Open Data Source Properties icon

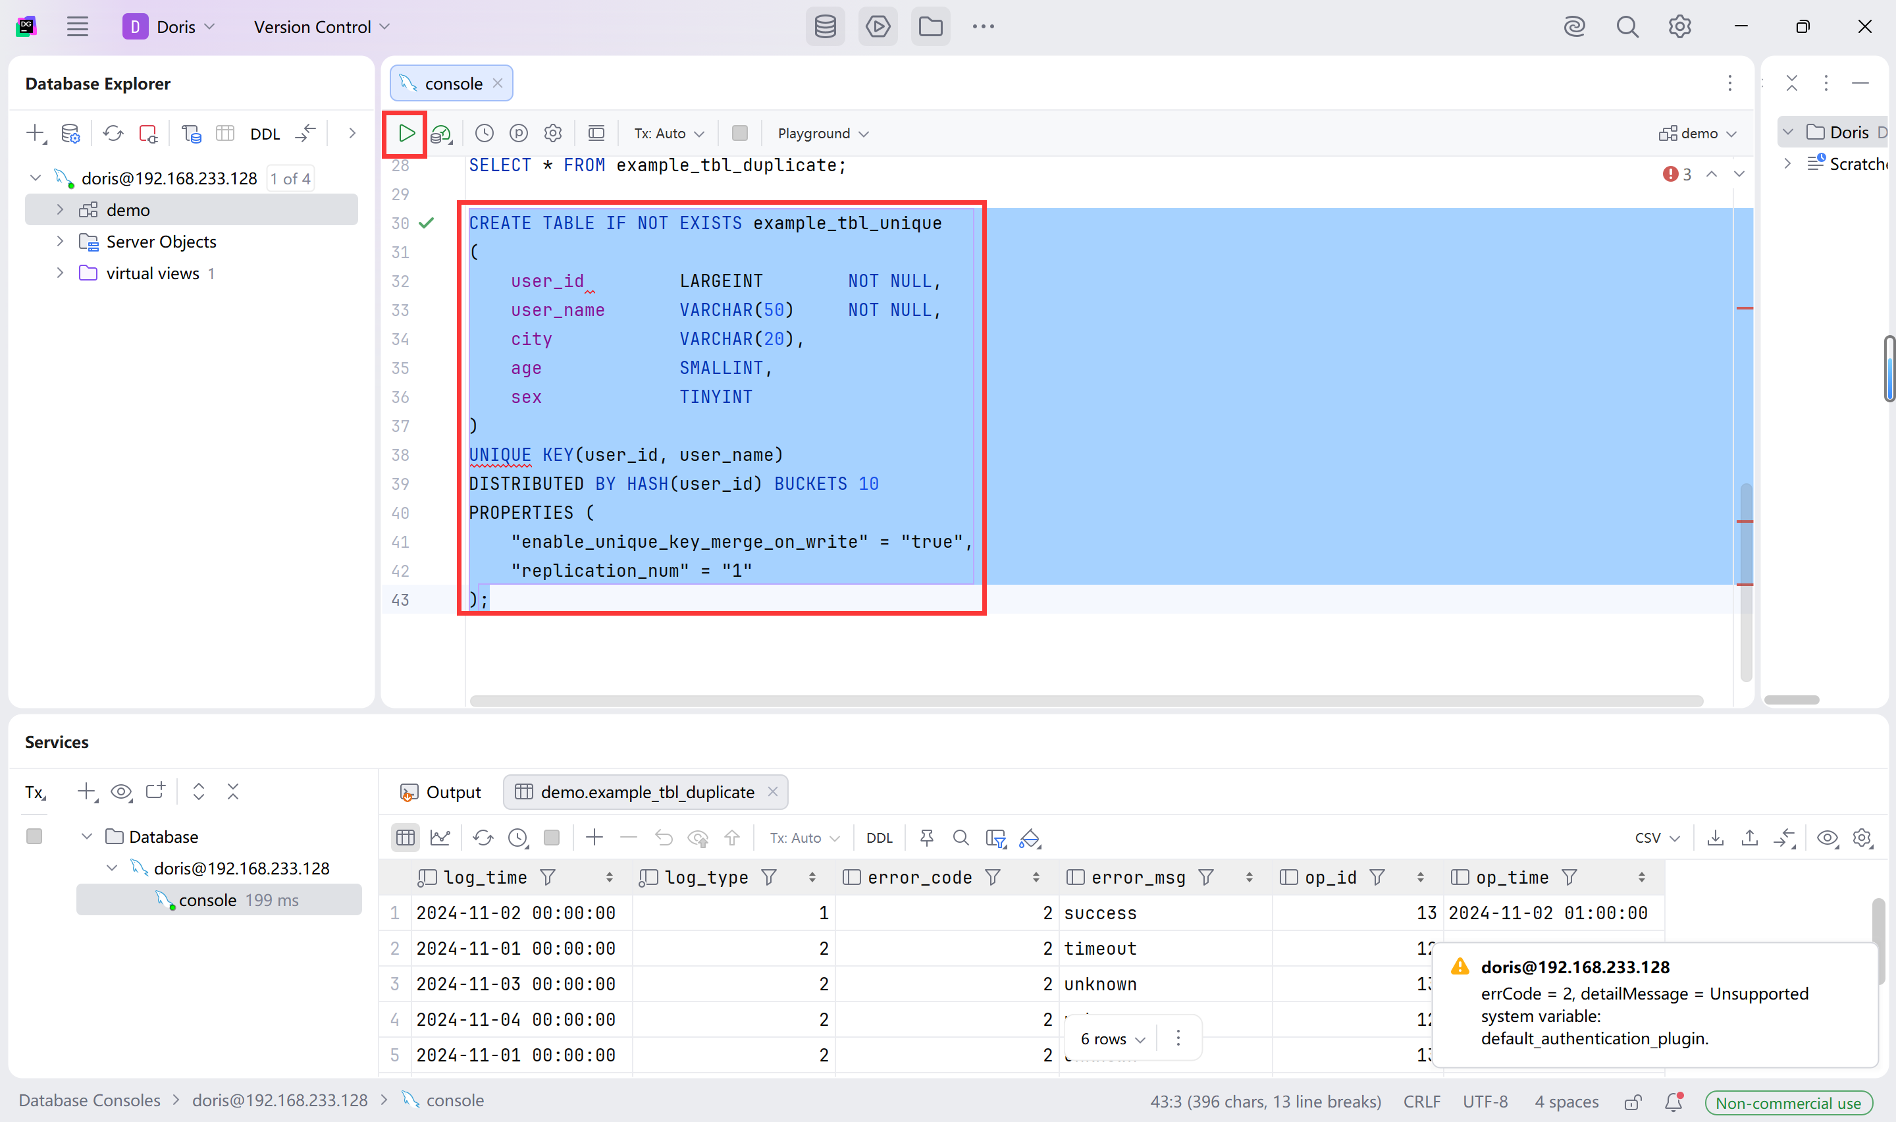[70, 134]
